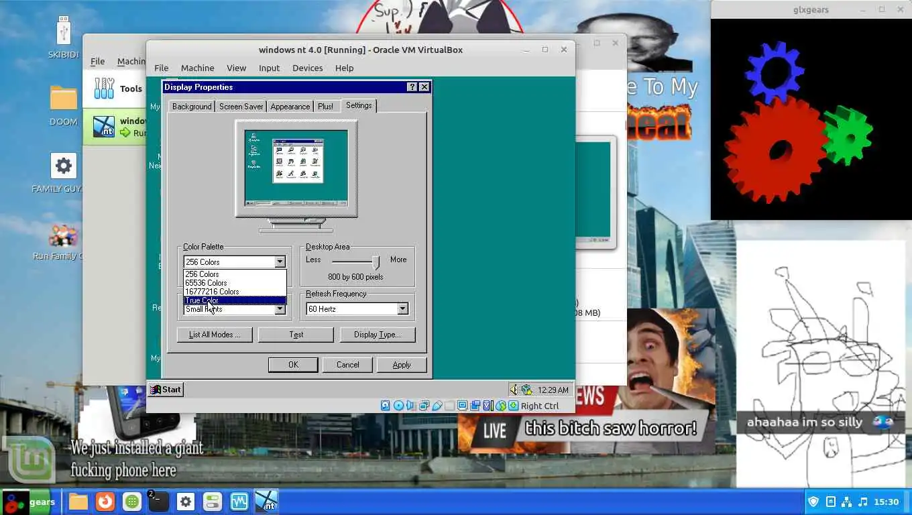
Task: Open the Machine menu in VM window
Action: point(197,68)
